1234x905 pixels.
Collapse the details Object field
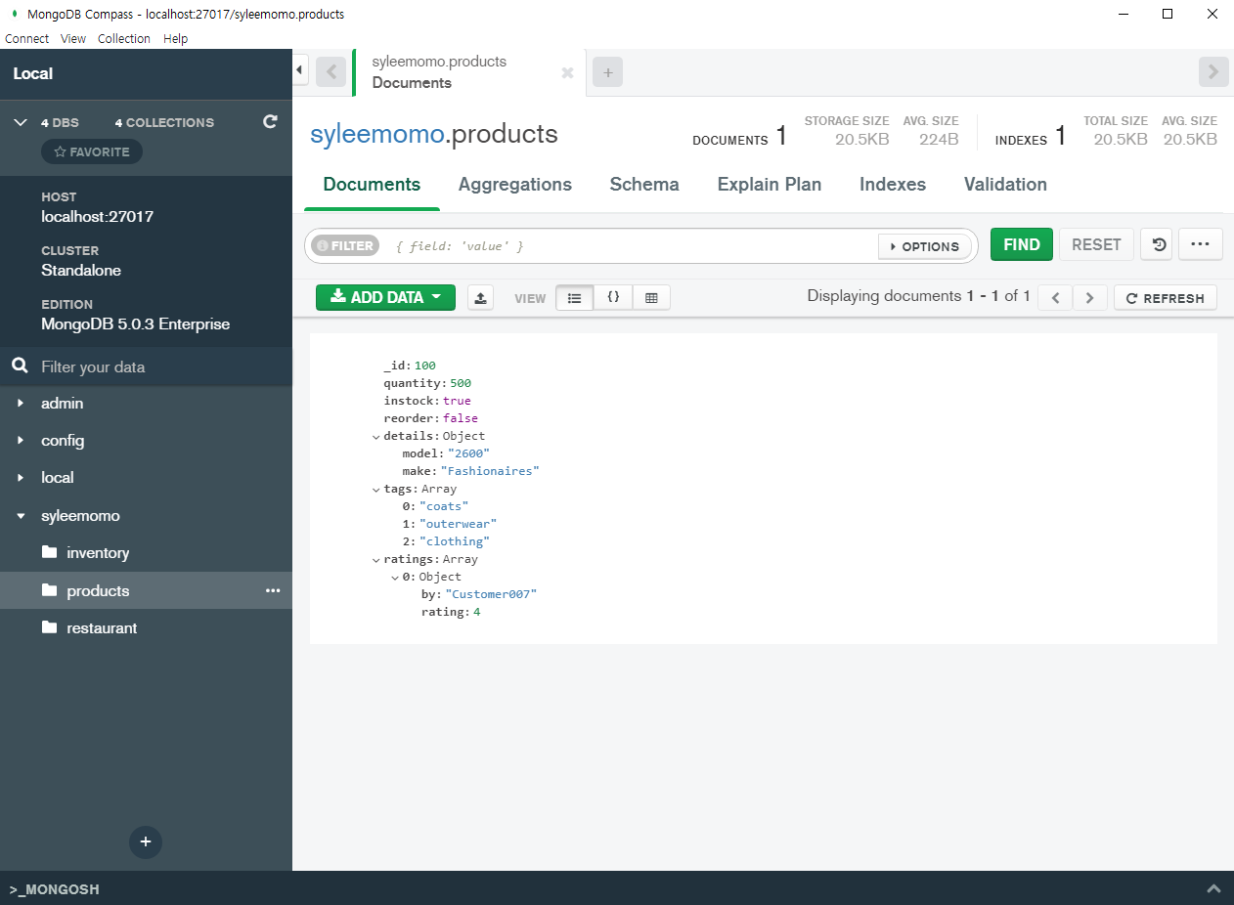376,437
